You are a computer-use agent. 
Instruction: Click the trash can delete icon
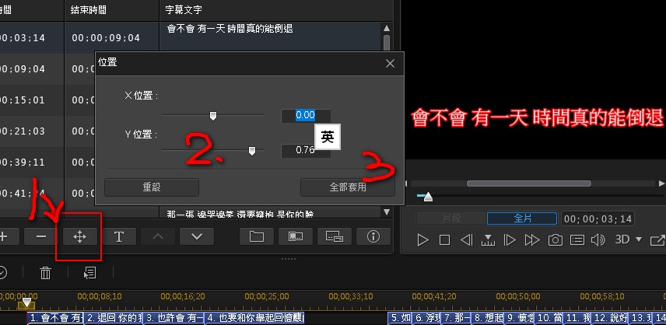(x=46, y=272)
